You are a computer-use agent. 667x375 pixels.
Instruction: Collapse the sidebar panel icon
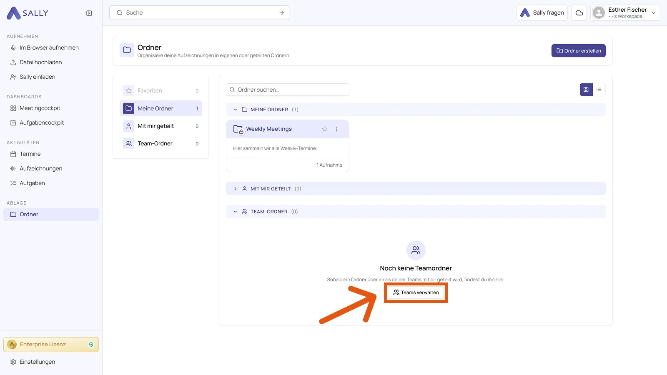[x=89, y=13]
